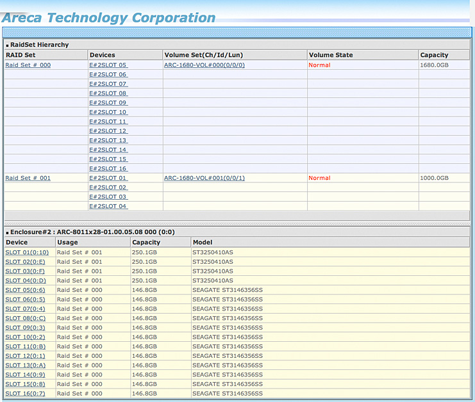Click usage Raid Set # 000 in SLOT 10 row
475x402 pixels.
79,337
